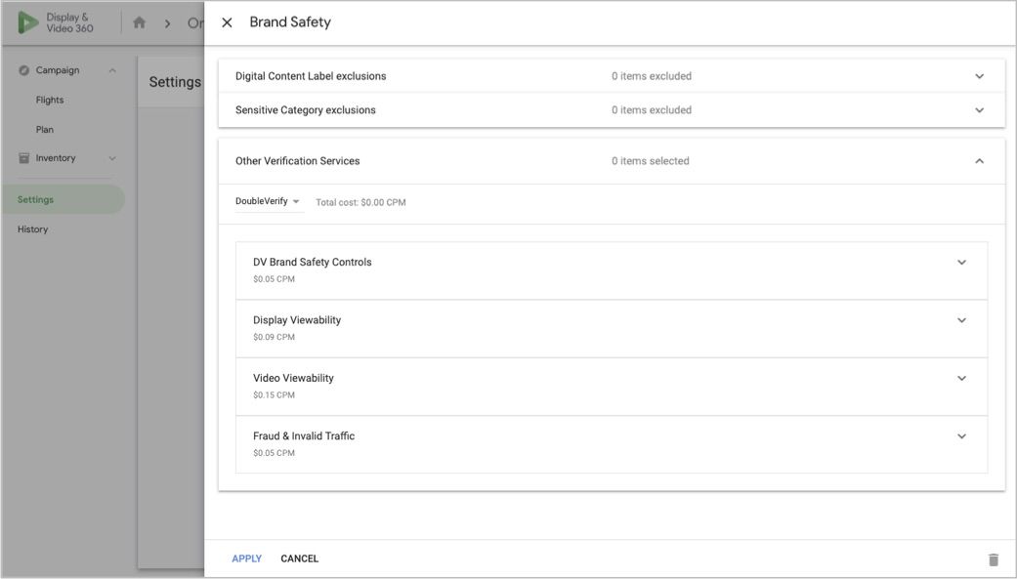This screenshot has height=579, width=1017.
Task: Expand the Display Viewability row
Action: point(961,320)
